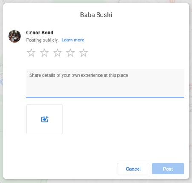Image resolution: width=192 pixels, height=183 pixels.
Task: Click the Posting publicly text
Action: click(x=43, y=40)
